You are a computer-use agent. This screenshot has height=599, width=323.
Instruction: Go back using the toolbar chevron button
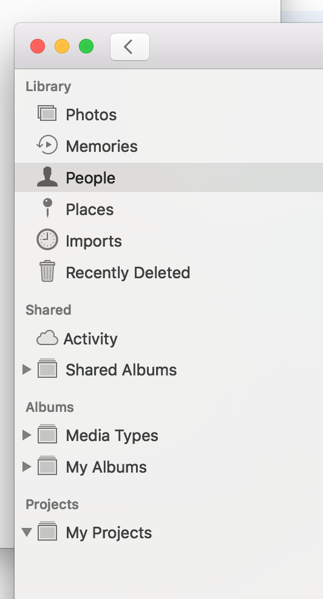click(x=130, y=47)
